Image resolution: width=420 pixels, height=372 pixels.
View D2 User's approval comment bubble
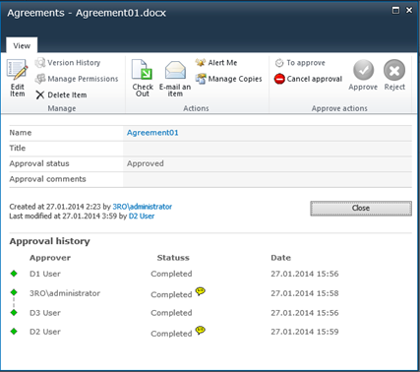click(201, 330)
